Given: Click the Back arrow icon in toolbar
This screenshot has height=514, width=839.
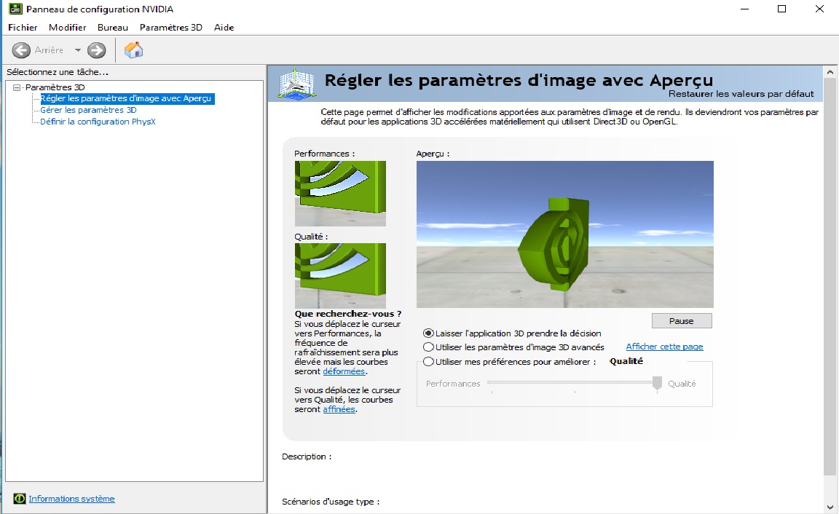Looking at the screenshot, I should click(21, 50).
